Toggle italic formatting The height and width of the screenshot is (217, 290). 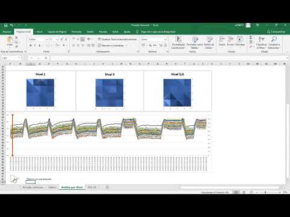click(x=35, y=46)
